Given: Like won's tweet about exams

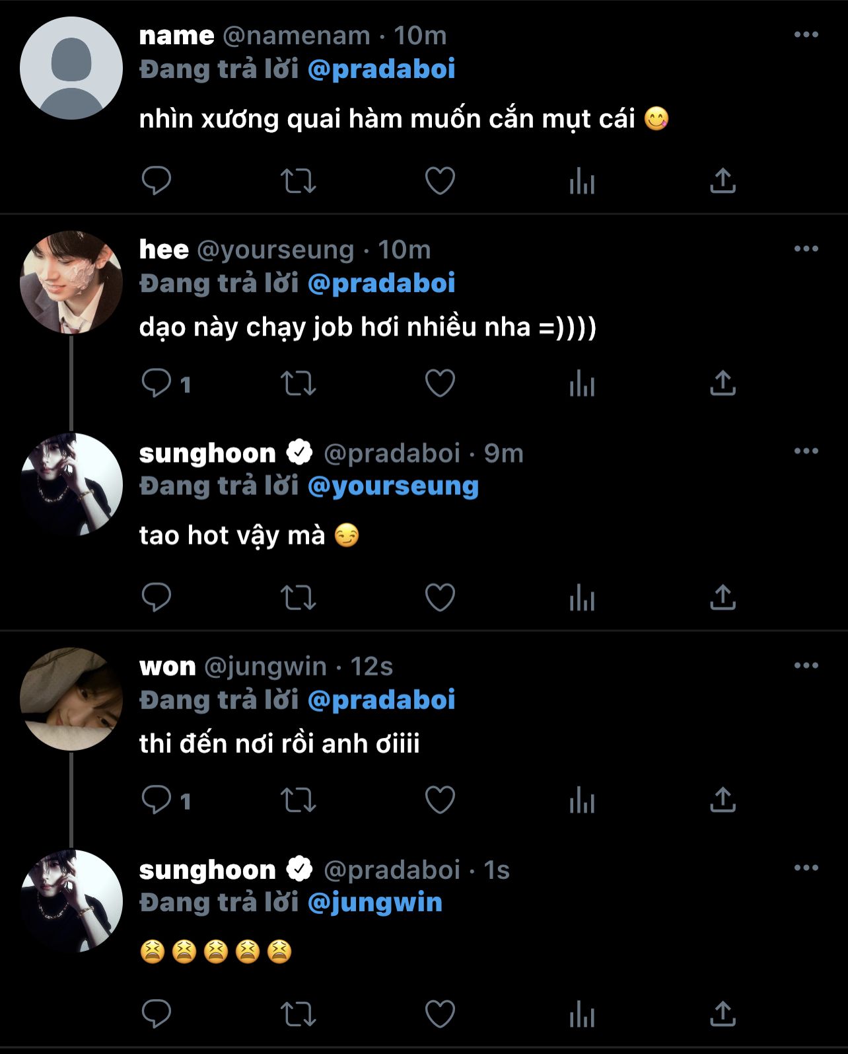Looking at the screenshot, I should (x=440, y=800).
